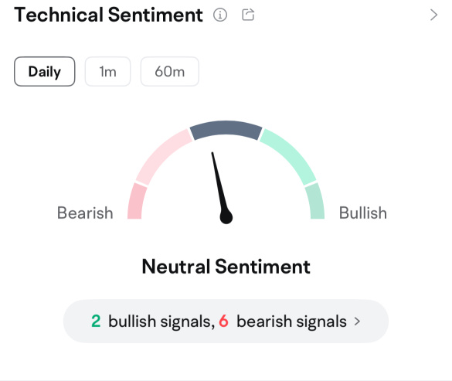
Task: Open details with the top-right chevron arrow
Action: coord(433,15)
